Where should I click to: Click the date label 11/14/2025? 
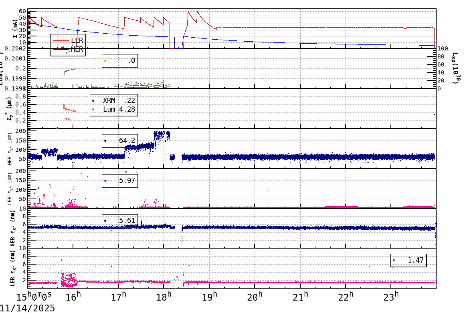[27, 308]
